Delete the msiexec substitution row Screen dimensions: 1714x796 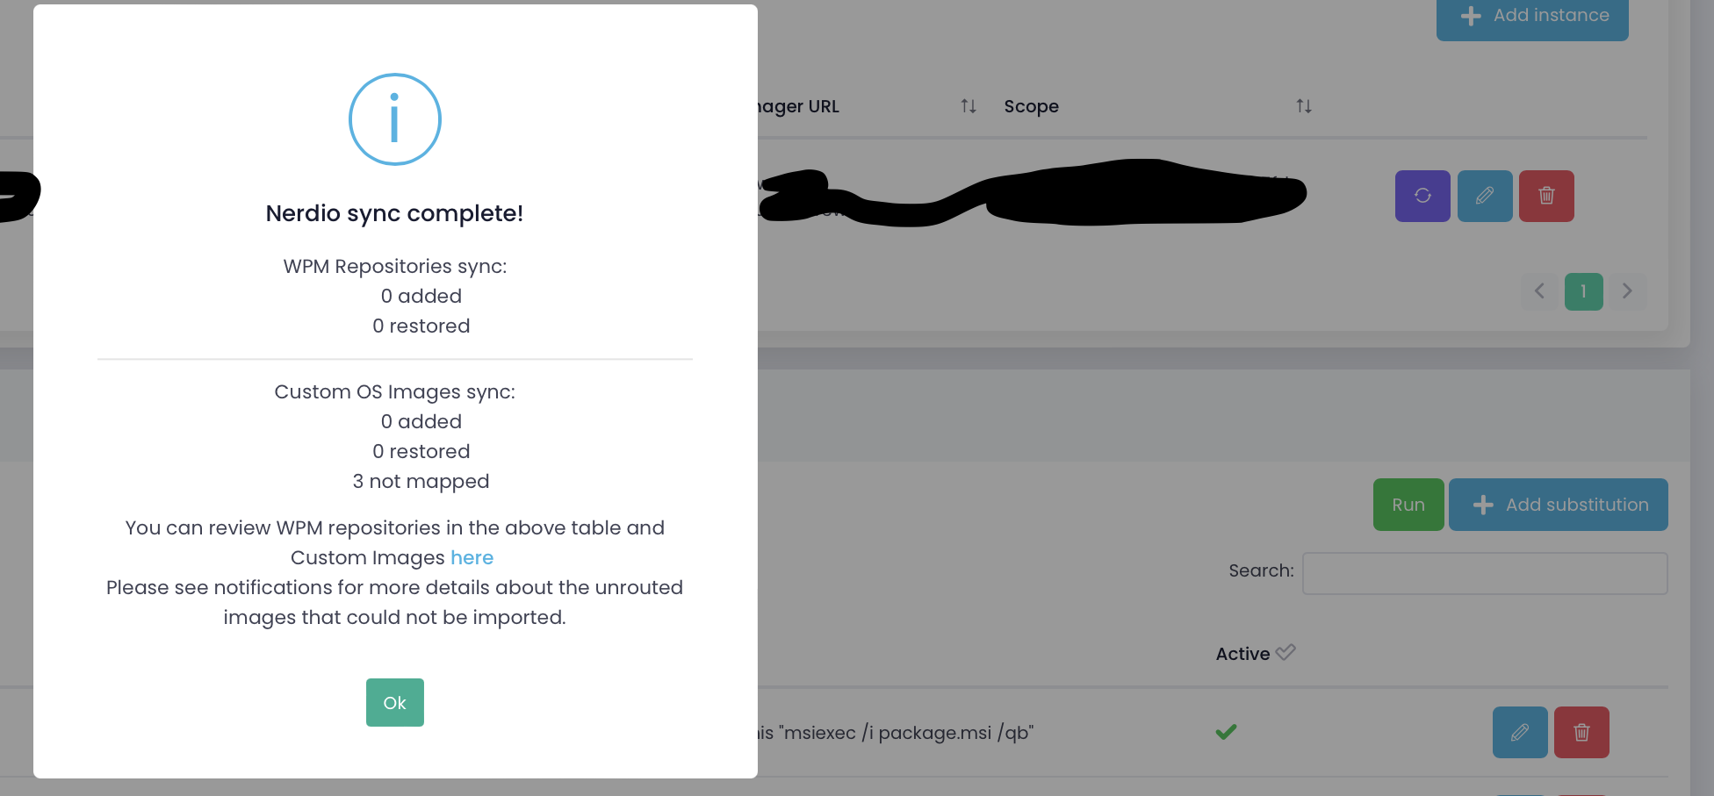click(x=1581, y=732)
